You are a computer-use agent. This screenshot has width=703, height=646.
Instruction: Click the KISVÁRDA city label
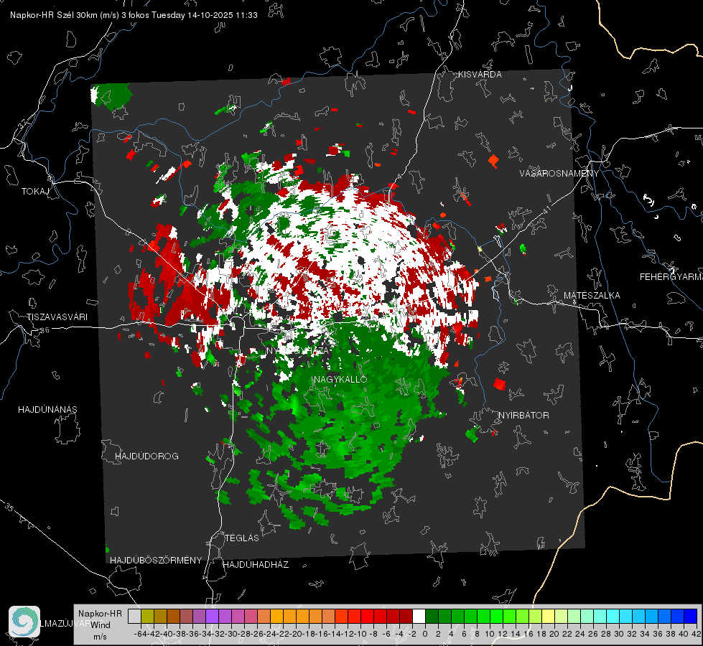click(480, 75)
